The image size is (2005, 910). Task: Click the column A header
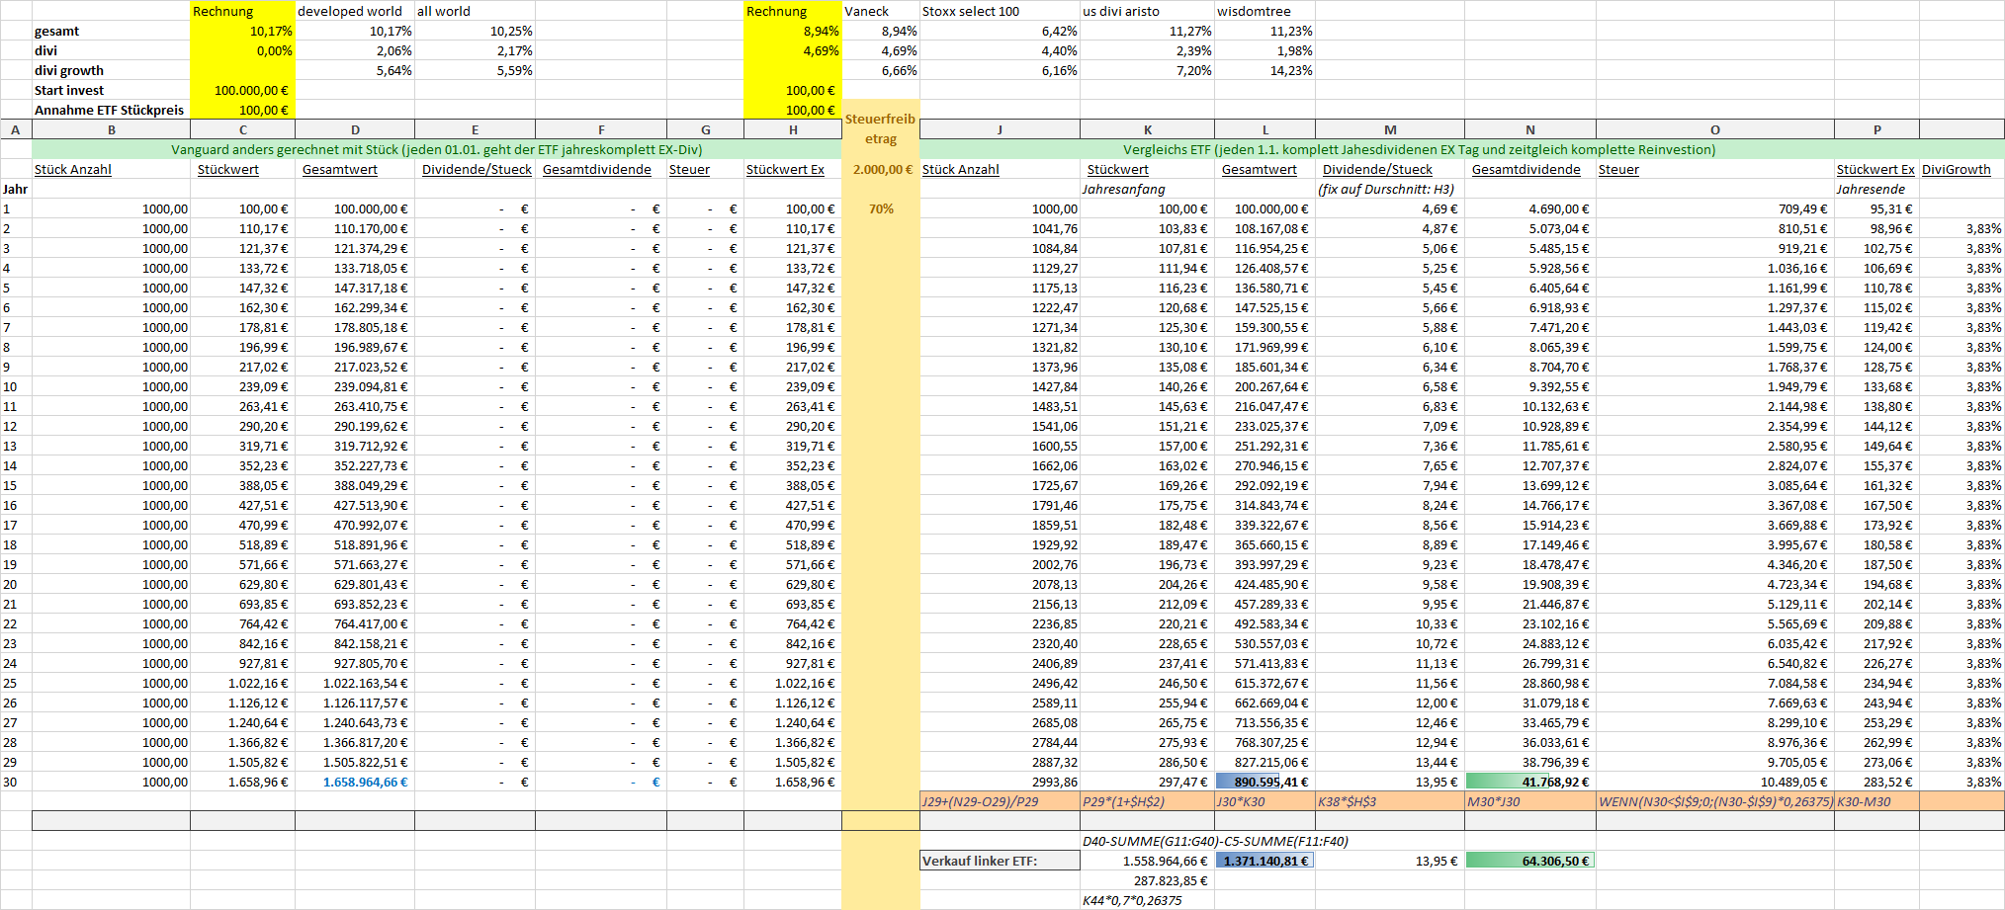tap(16, 129)
